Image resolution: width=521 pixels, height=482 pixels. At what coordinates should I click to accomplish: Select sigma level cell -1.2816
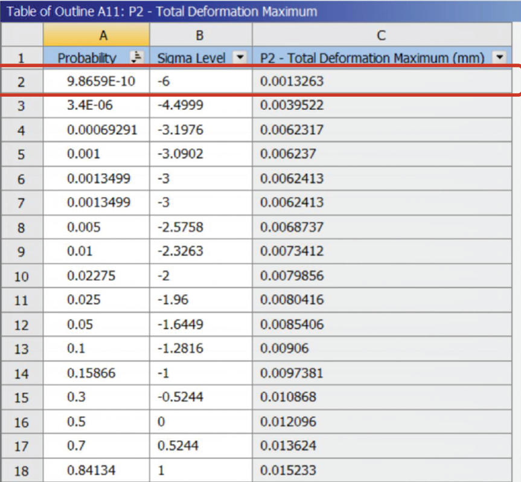(201, 349)
